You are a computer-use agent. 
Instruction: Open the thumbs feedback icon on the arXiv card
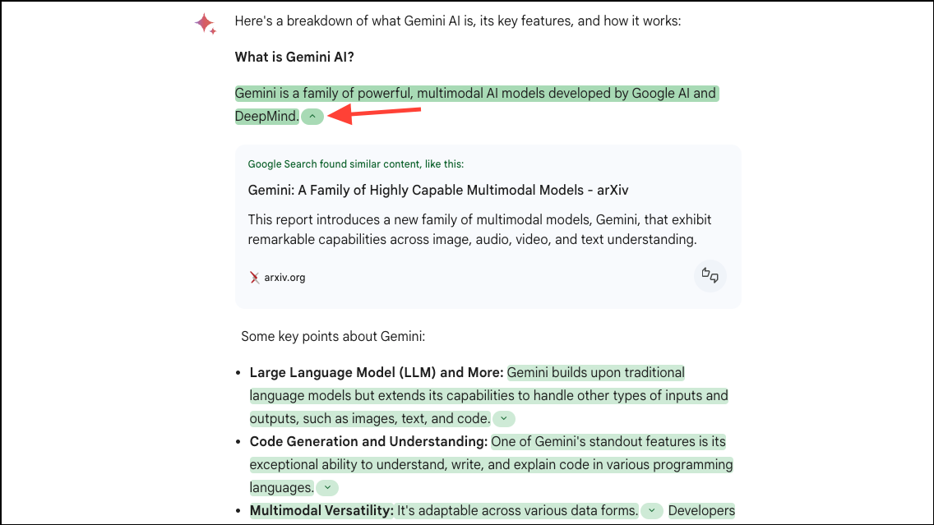point(710,276)
